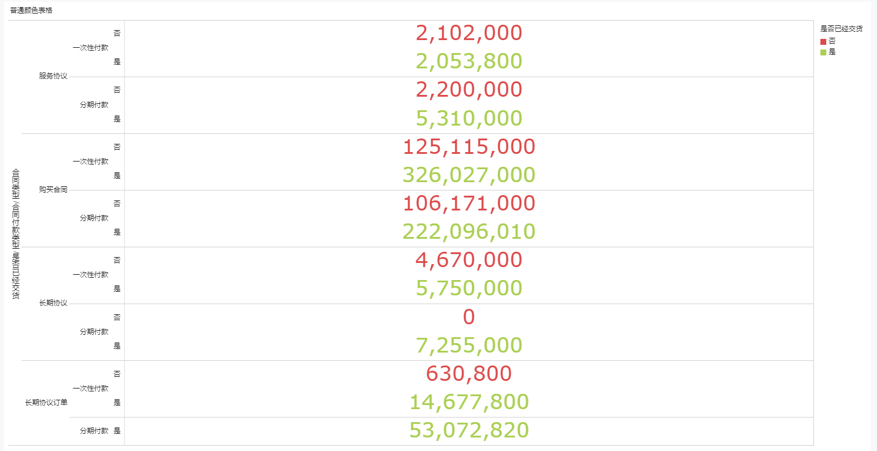The image size is (877, 451).
Task: Click the vertical 合同类型 axis title
Action: pyautogui.click(x=15, y=234)
